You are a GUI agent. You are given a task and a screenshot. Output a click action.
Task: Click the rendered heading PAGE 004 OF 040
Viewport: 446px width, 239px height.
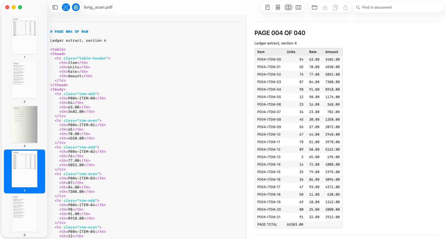coord(280,33)
